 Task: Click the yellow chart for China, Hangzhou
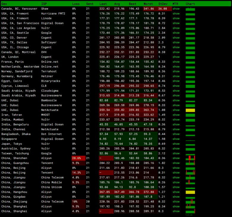pyautogui.click(x=190, y=192)
